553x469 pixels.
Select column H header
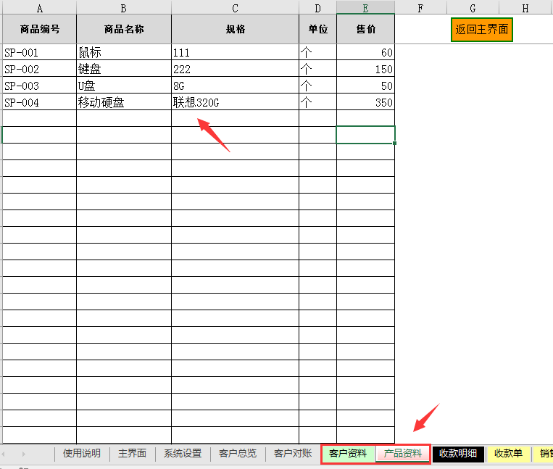coord(525,8)
